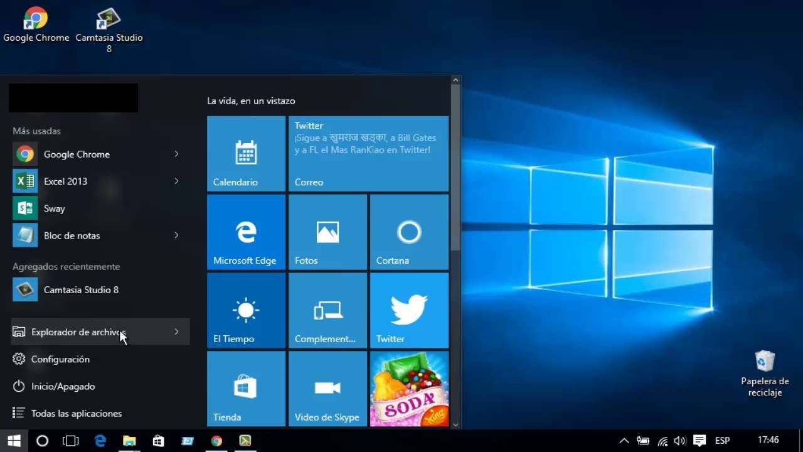Open the volume tray icon

click(679, 441)
